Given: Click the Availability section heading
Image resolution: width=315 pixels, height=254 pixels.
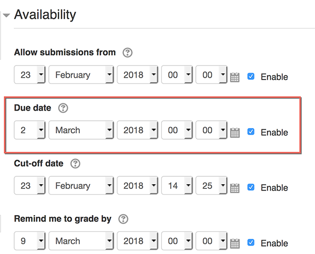Looking at the screenshot, I should click(x=45, y=15).
